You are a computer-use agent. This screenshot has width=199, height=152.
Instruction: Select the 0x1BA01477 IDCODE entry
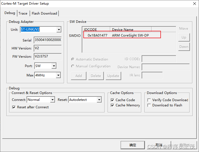click(x=97, y=35)
